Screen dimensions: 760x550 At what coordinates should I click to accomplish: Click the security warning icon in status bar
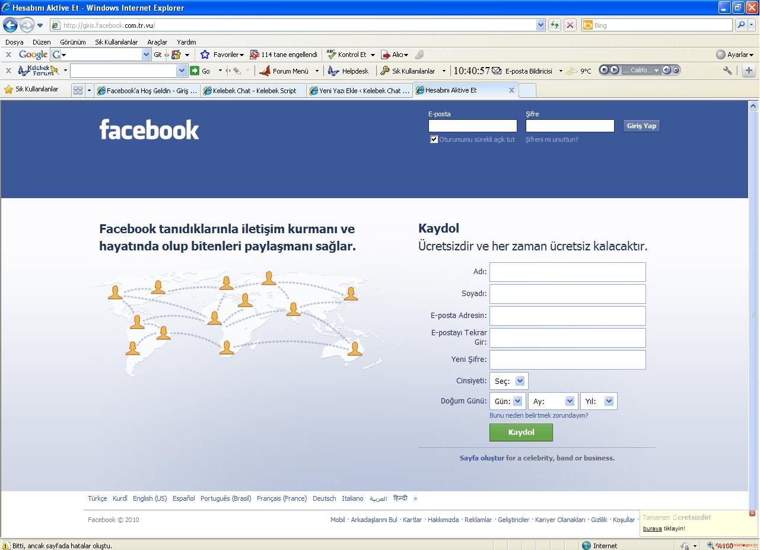click(x=6, y=545)
